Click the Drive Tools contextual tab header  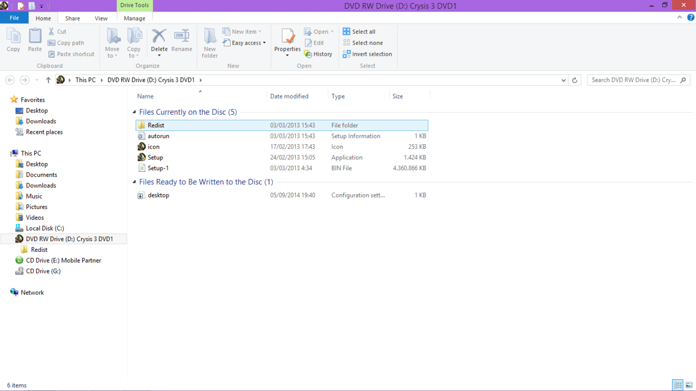coord(134,5)
